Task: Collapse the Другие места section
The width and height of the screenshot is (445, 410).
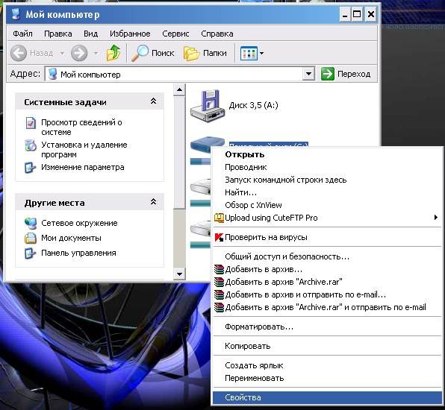Action: [x=153, y=202]
